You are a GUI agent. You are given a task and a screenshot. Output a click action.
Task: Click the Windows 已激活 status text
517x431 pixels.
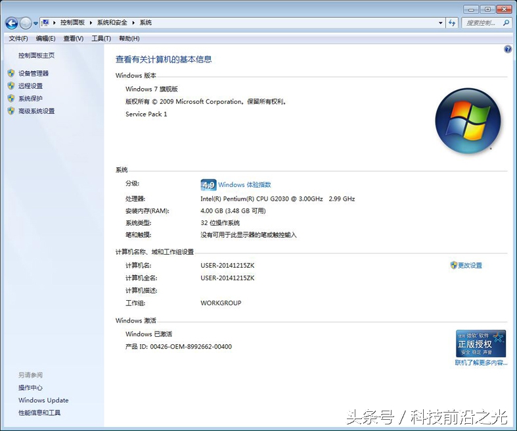click(x=148, y=334)
